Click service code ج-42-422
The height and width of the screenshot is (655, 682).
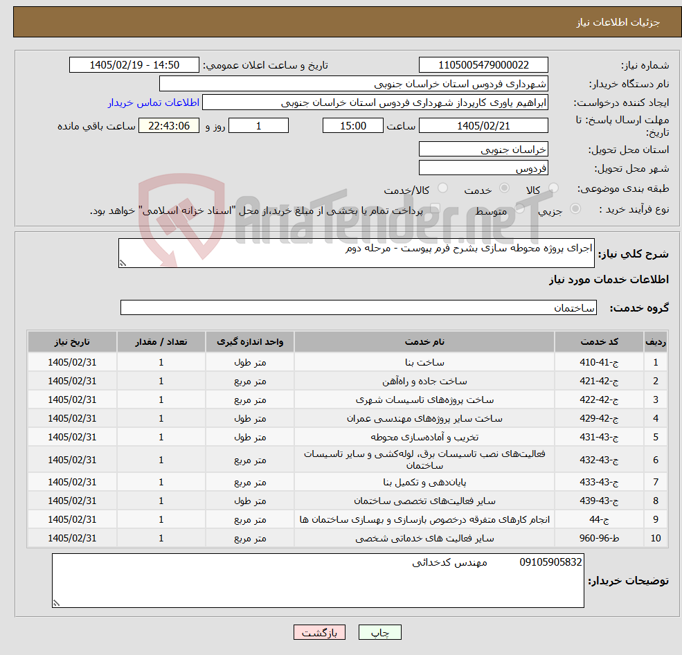[x=599, y=400]
